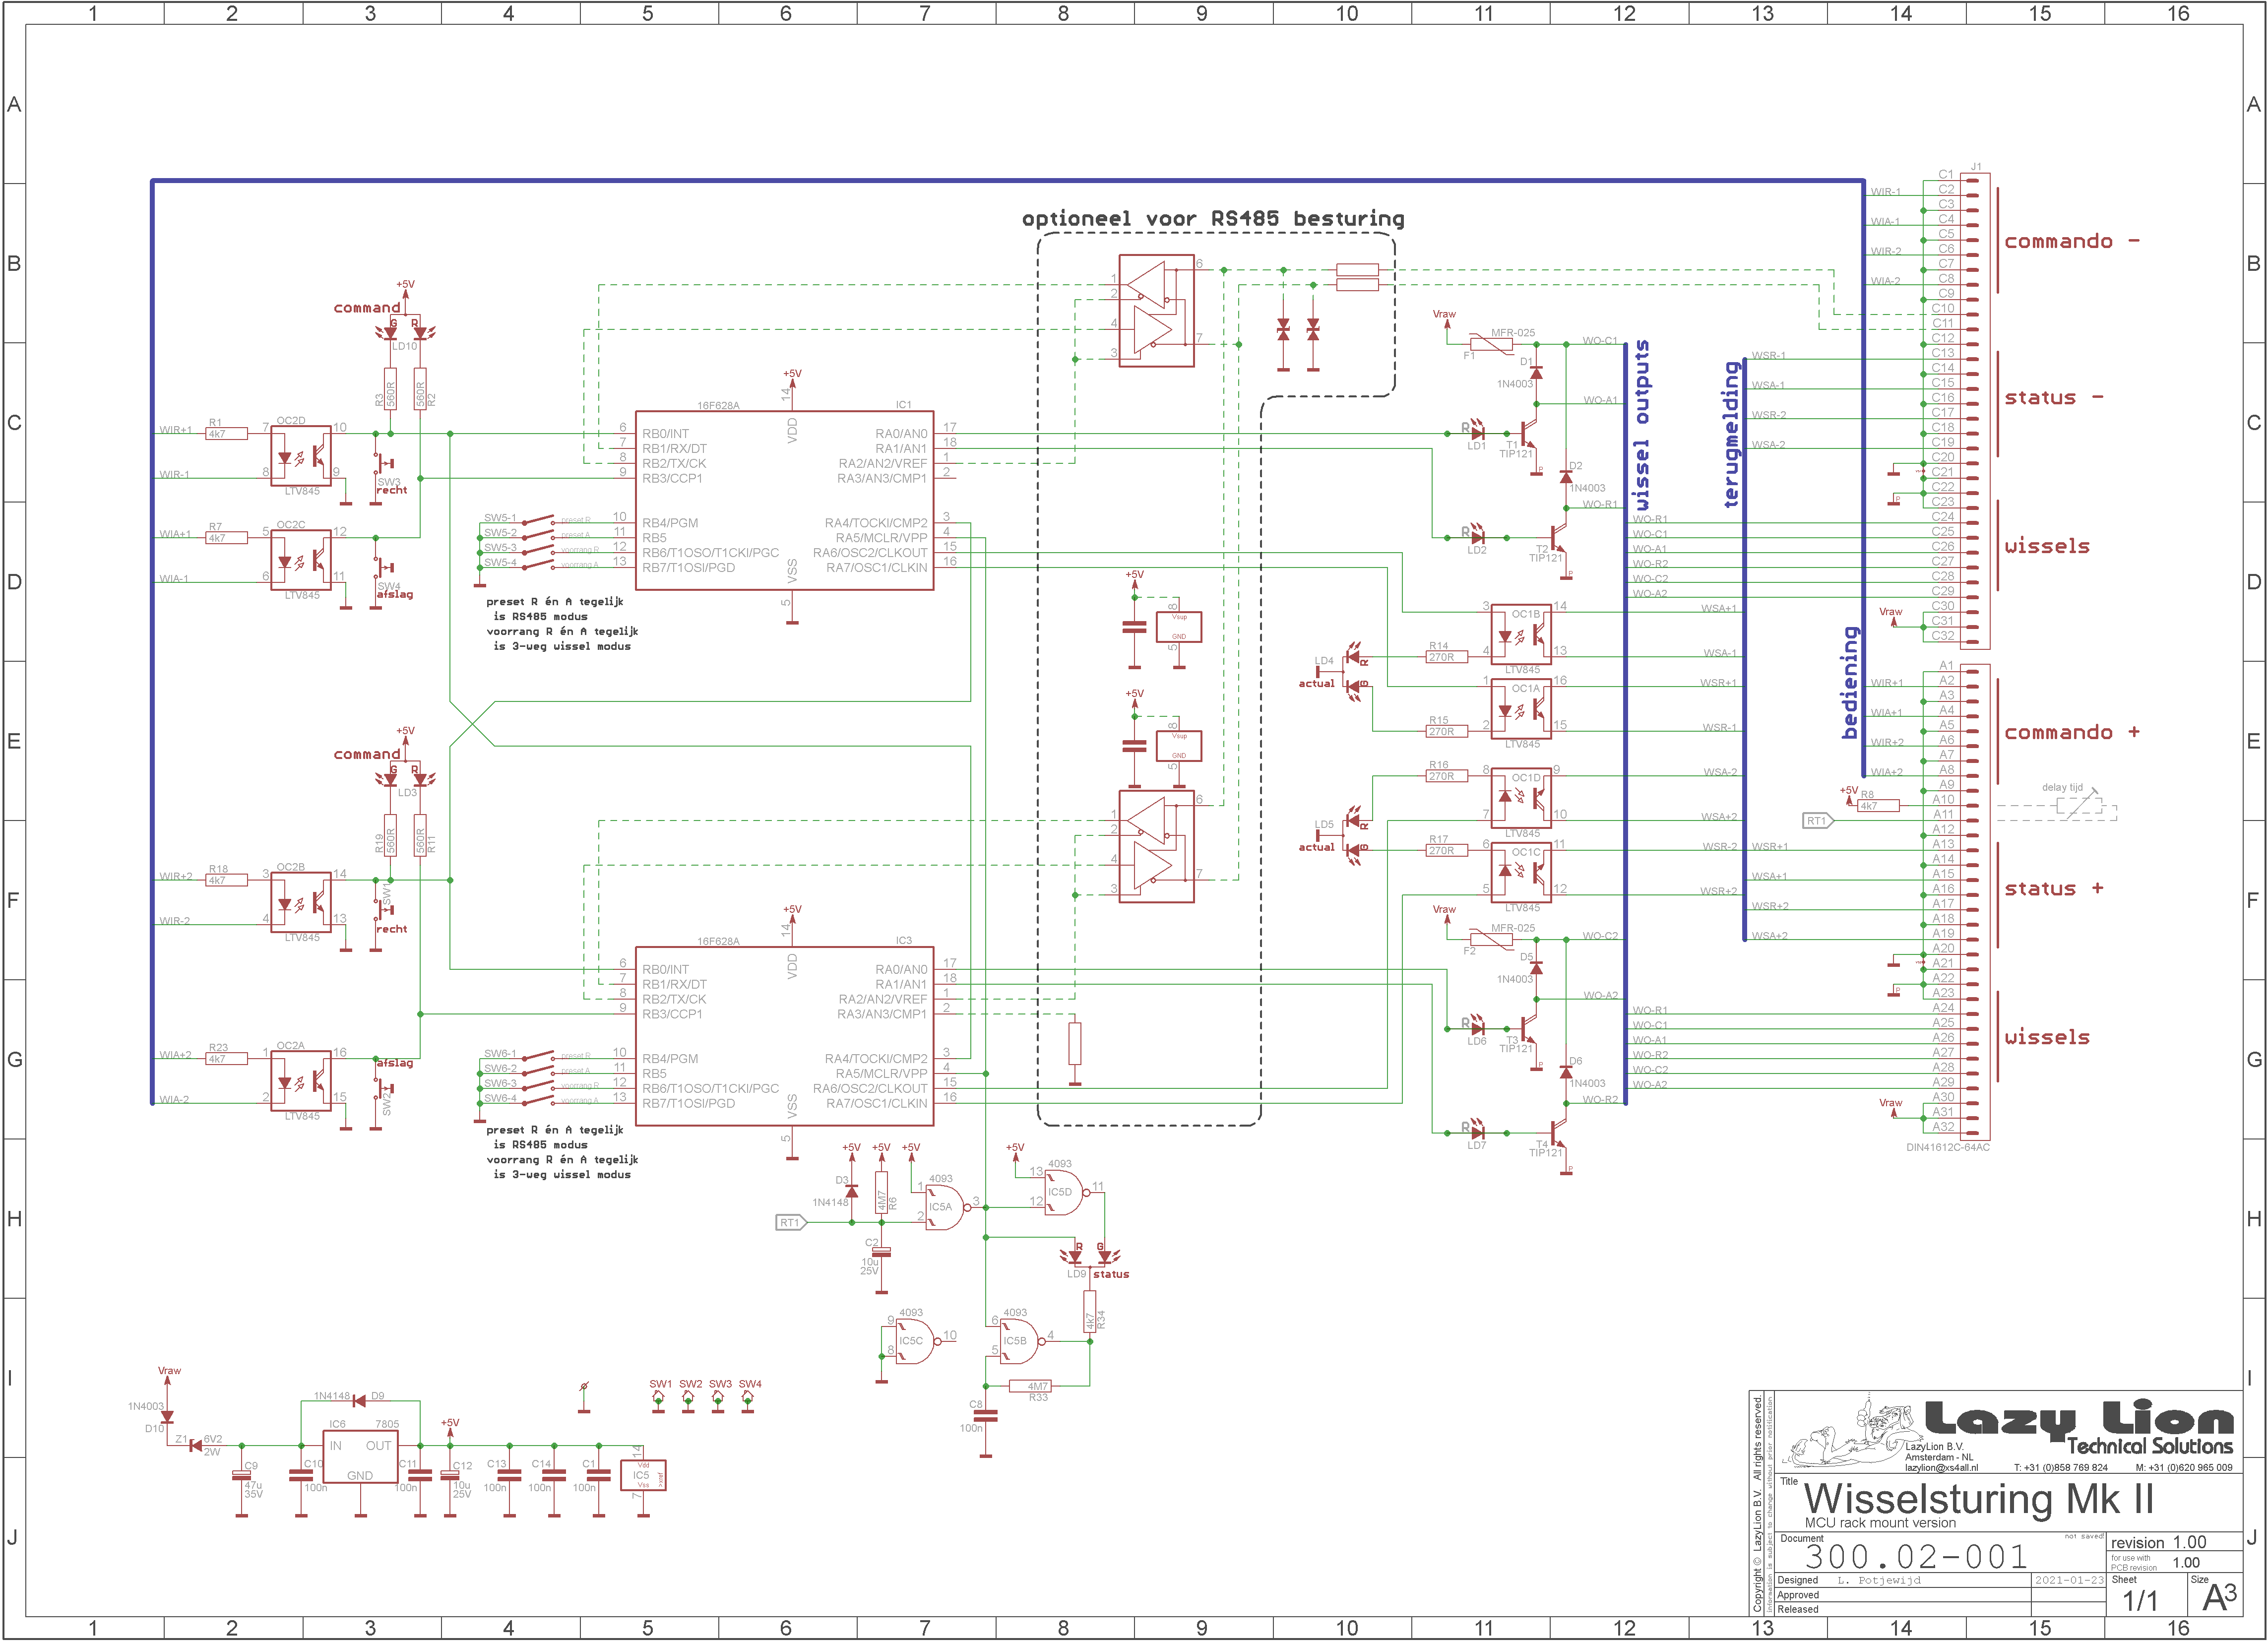Click document number '300.02-001'

coord(1916,1556)
